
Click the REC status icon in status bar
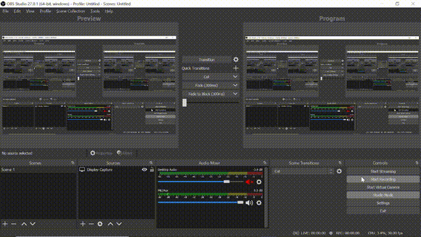(331, 233)
